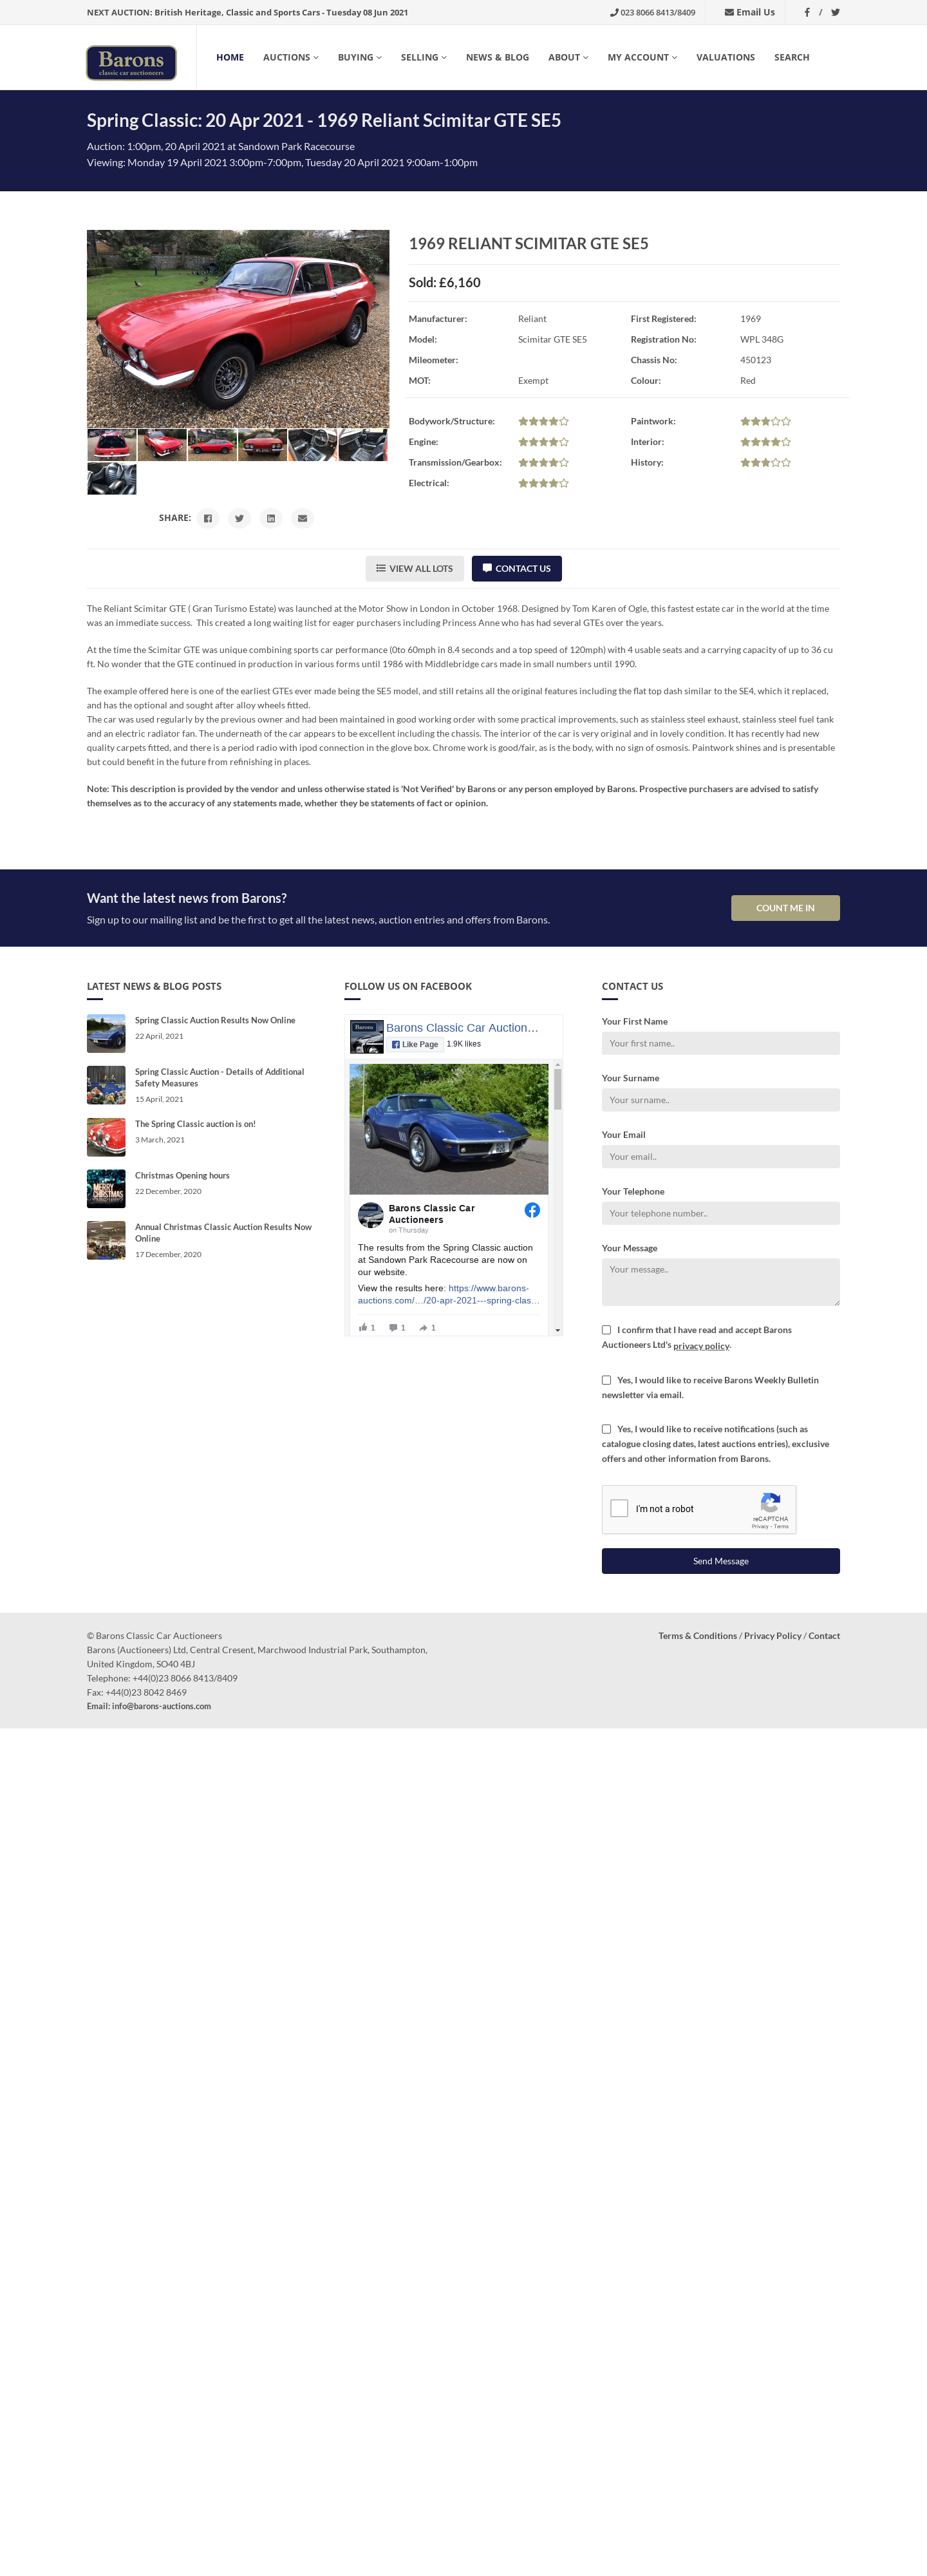Click the Send Message button
The height and width of the screenshot is (2576, 927).
(720, 1561)
